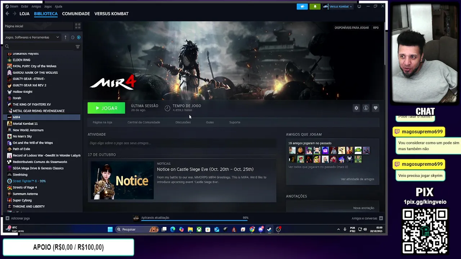Go forward with the right arrow
The height and width of the screenshot is (259, 461).
(14, 14)
